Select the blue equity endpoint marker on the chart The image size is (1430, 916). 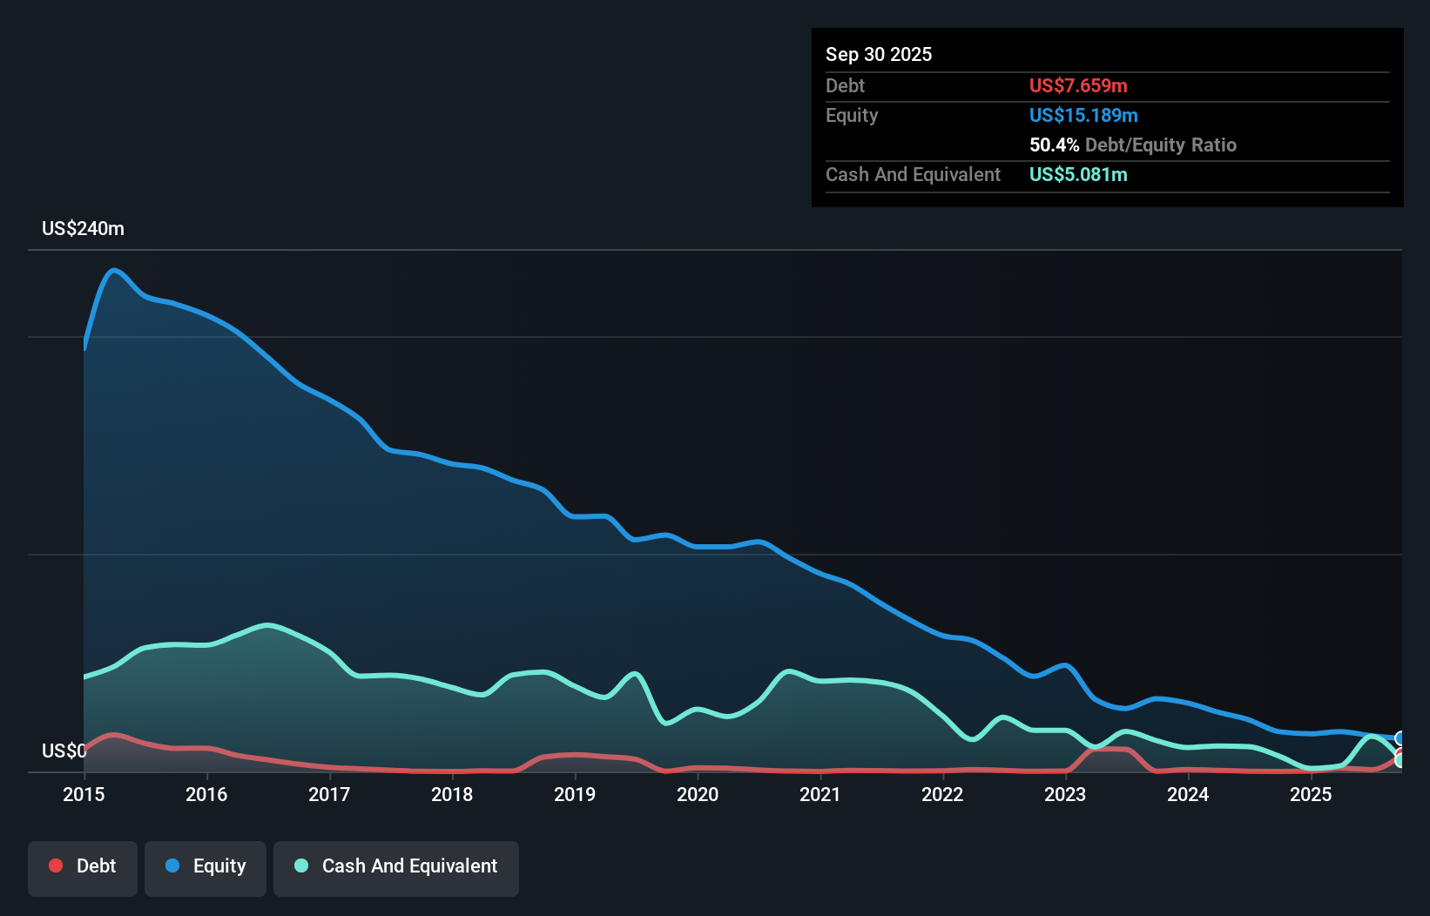click(x=1400, y=738)
